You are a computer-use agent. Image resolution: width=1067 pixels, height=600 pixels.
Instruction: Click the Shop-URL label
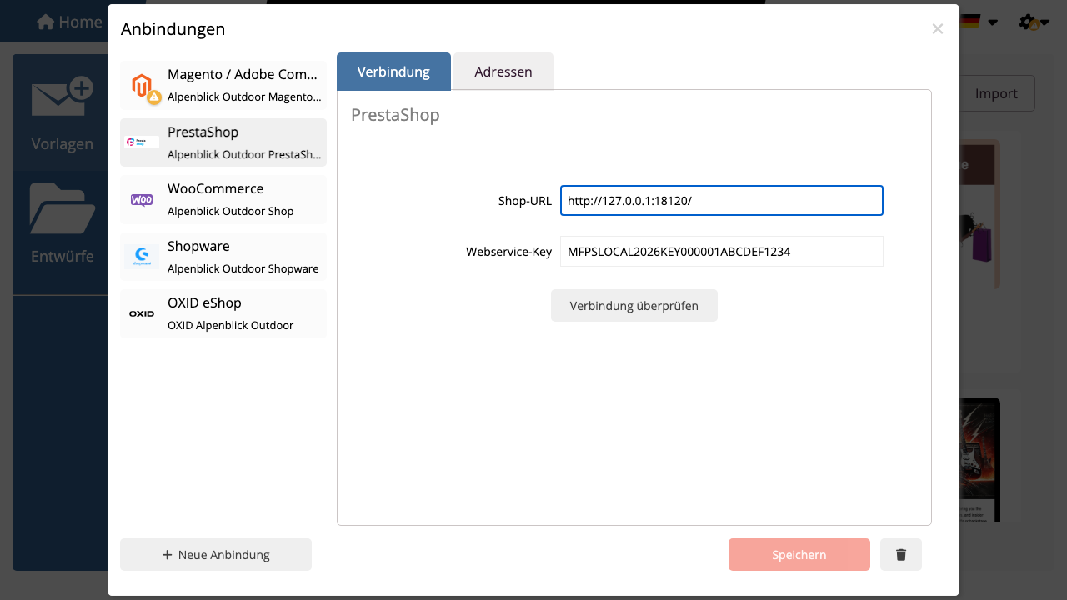tap(524, 201)
